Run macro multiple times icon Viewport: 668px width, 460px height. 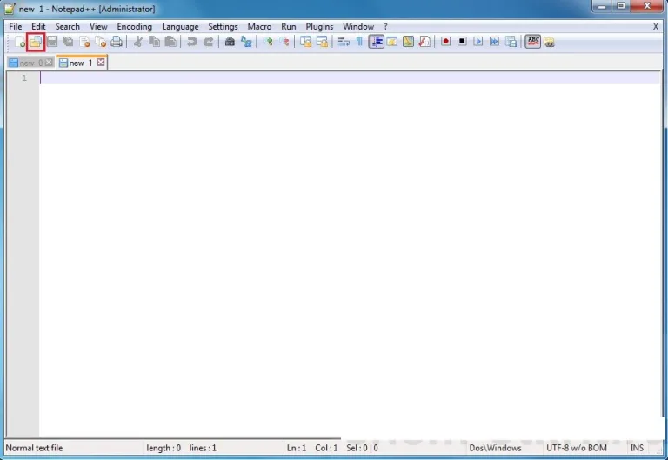pyautogui.click(x=494, y=42)
